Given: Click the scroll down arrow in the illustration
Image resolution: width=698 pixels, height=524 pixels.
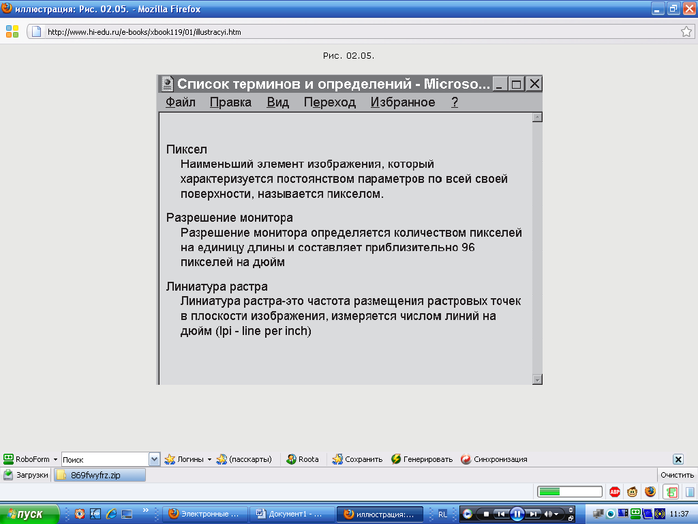Looking at the screenshot, I should tap(537, 379).
